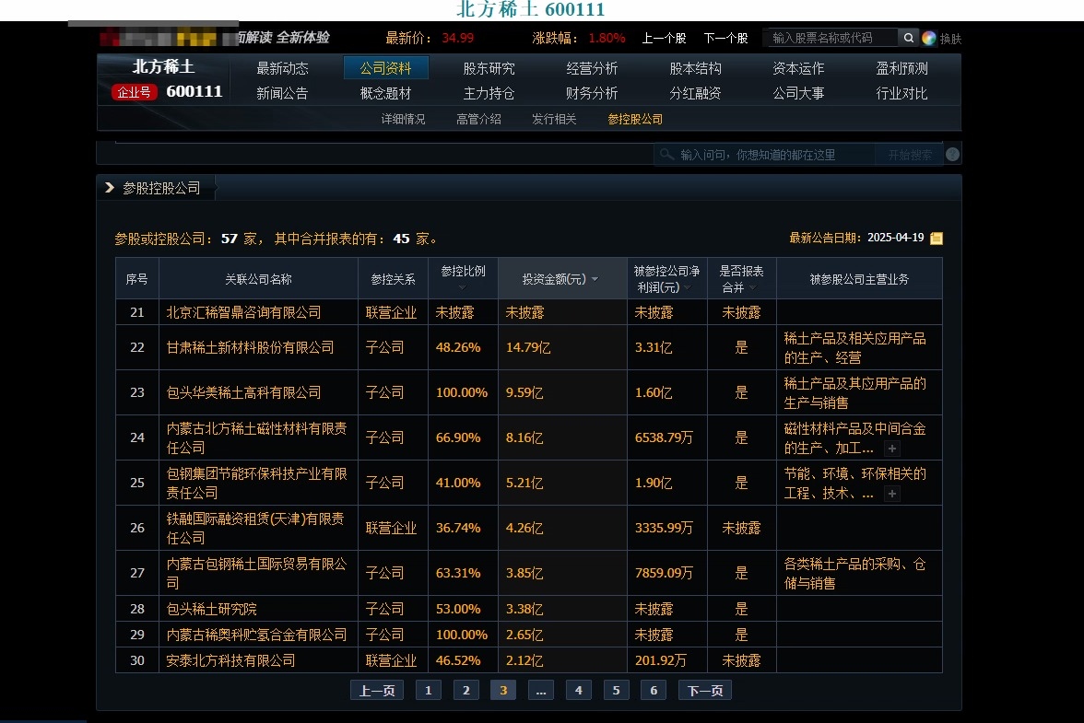Click company 内蒙古包钢稀土国际贸易有限公司
The width and height of the screenshot is (1084, 723).
[x=256, y=573]
